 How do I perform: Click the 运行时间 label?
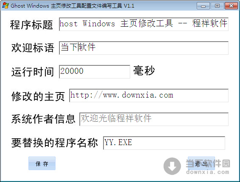coord(33,72)
